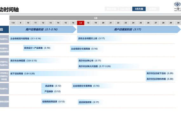Select date cell 18
The width and height of the screenshot is (181, 114).
click(88, 23)
